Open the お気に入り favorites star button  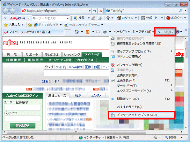pos(13,25)
